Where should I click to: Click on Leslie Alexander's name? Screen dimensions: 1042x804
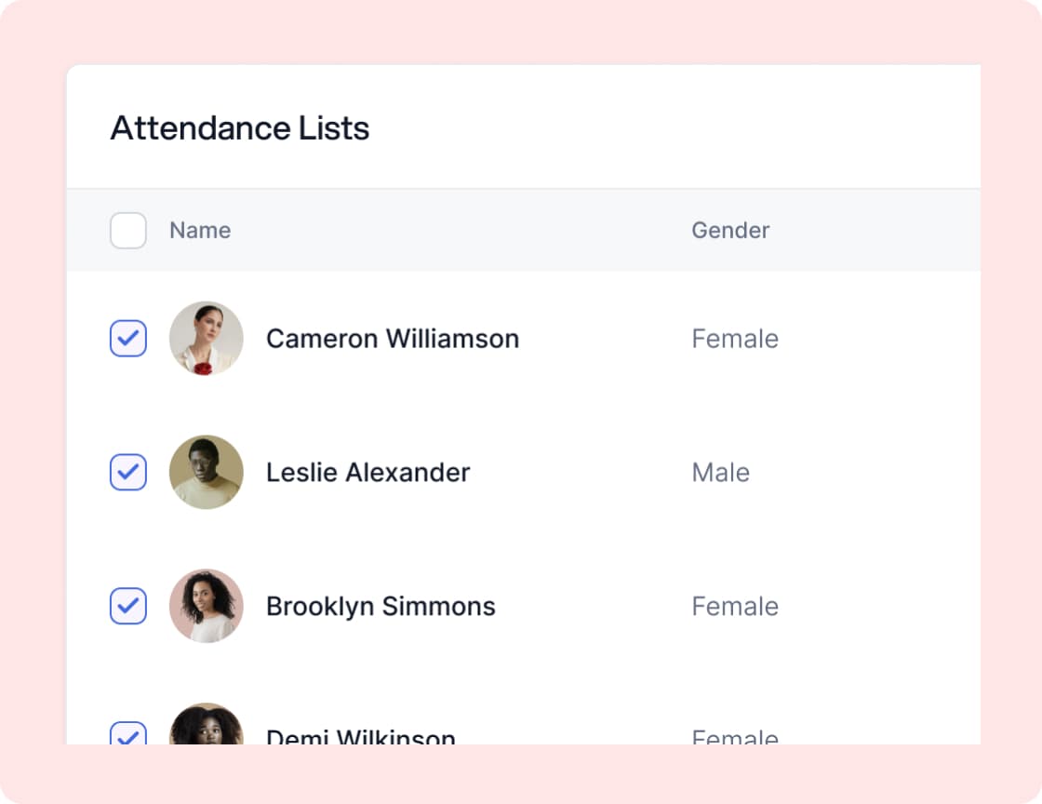pyautogui.click(x=368, y=473)
